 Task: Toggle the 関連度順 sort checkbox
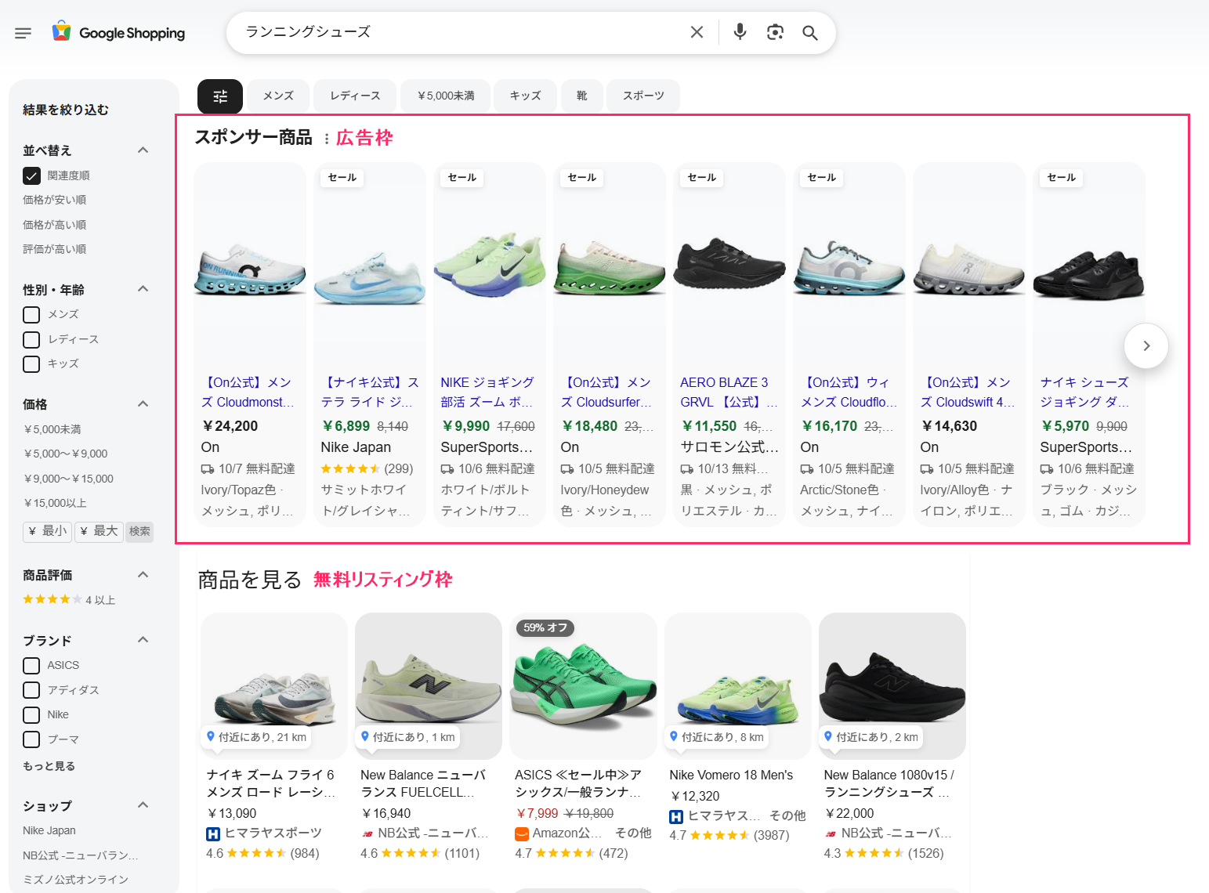(x=31, y=175)
